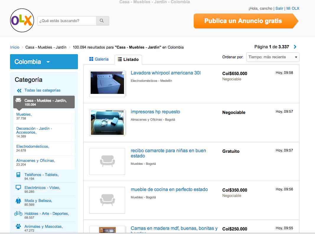
Task: Open the Inicio breadcrumb link
Action: click(x=14, y=47)
